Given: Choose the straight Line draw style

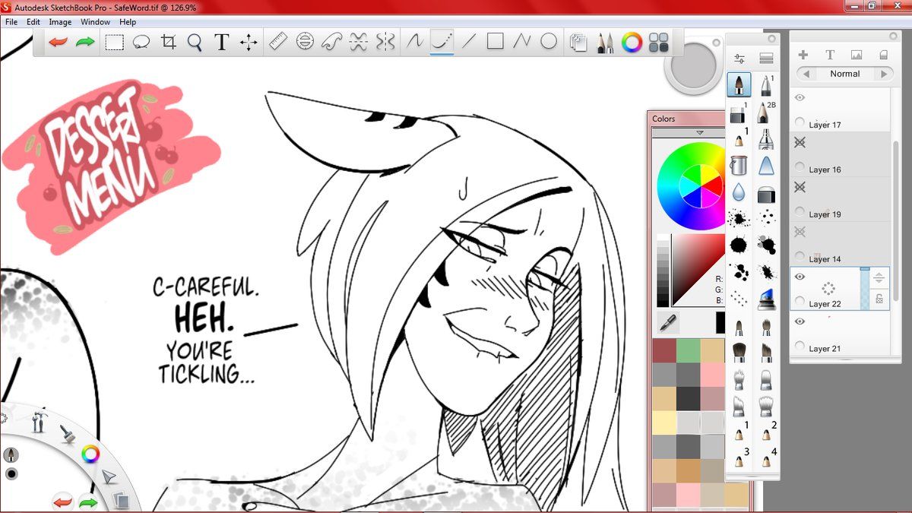Looking at the screenshot, I should [468, 41].
